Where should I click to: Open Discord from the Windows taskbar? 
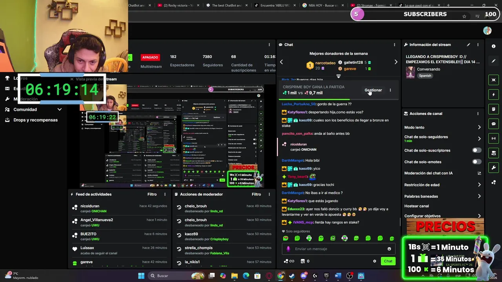point(304,276)
